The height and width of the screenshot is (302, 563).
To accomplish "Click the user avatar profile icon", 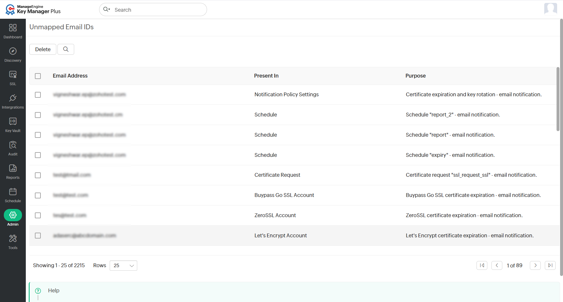I will 550,9.
